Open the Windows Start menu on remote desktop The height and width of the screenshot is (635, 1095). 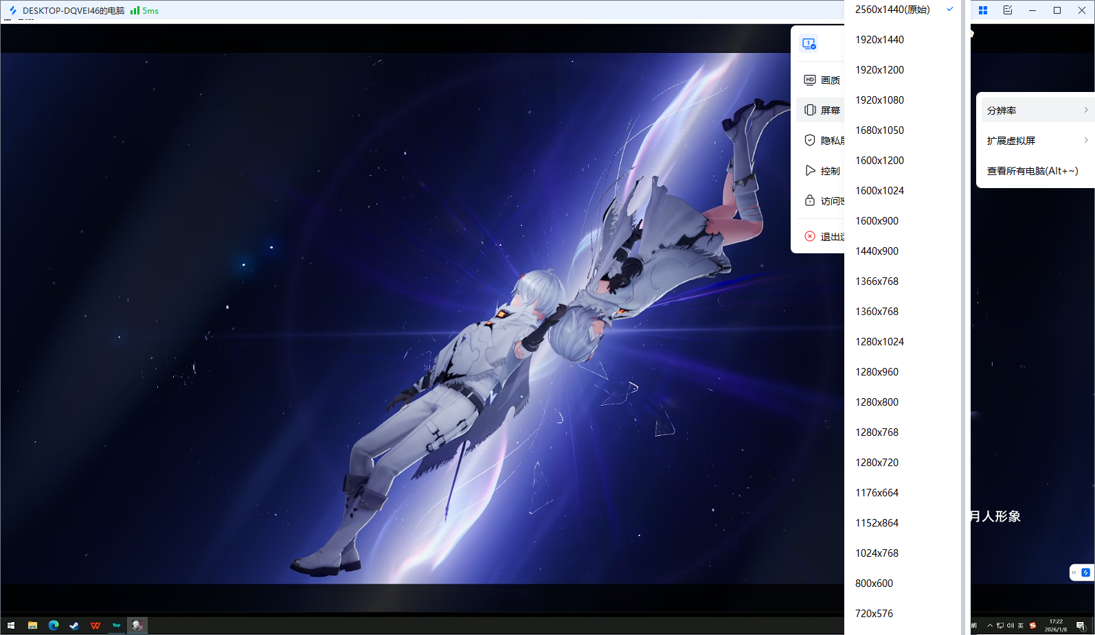(x=11, y=625)
